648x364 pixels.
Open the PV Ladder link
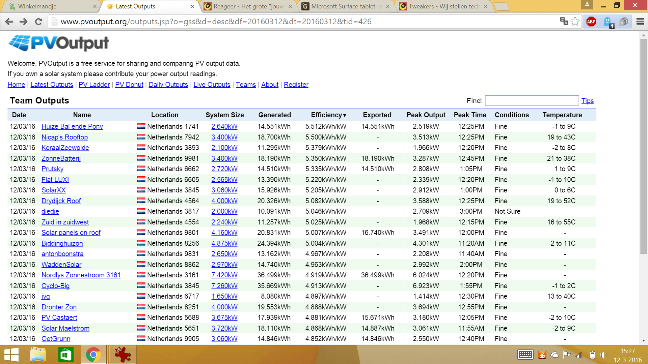[94, 85]
